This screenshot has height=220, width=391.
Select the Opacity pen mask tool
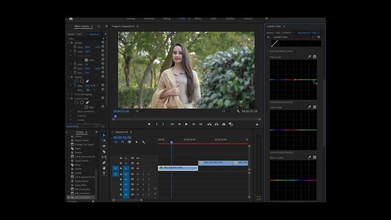[x=87, y=81]
